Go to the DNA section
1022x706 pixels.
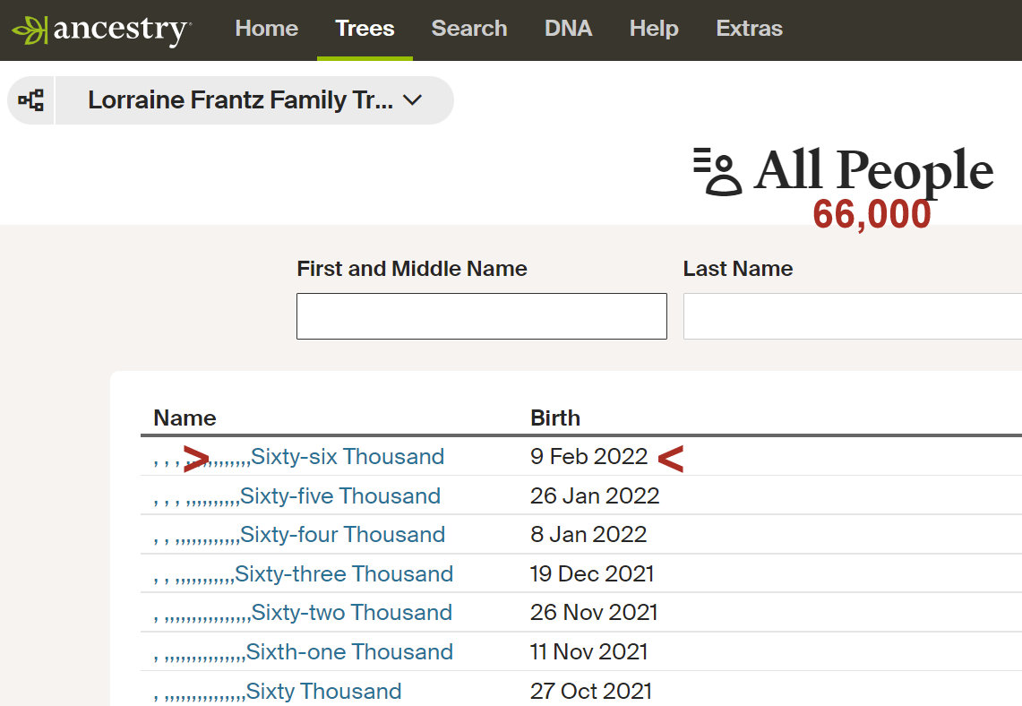(568, 29)
